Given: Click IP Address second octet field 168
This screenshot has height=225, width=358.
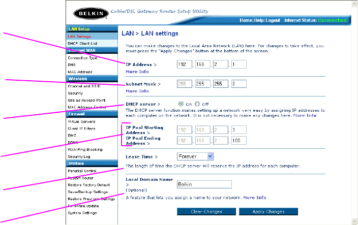Looking at the screenshot, I should pos(203,65).
